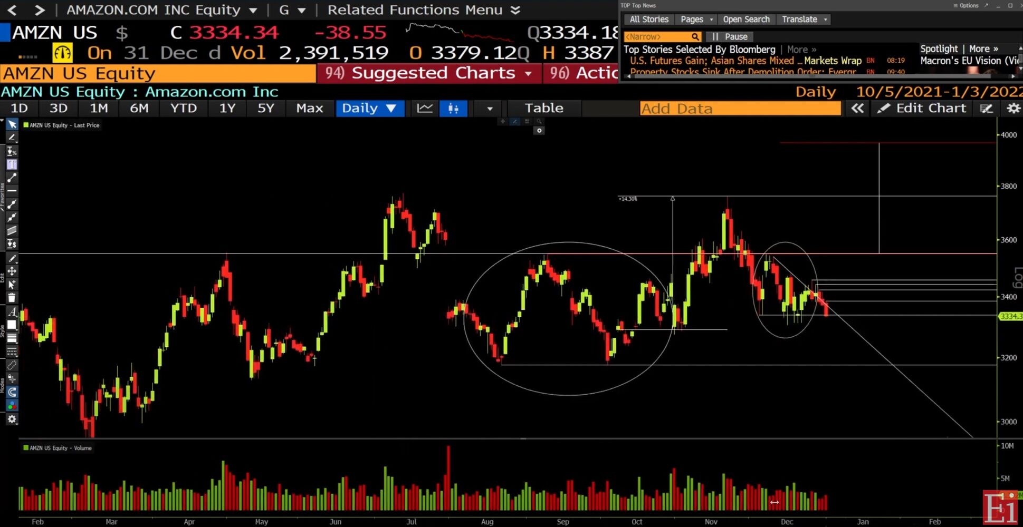This screenshot has width=1023, height=527.
Task: Open the line thickness style option
Action: [x=12, y=338]
